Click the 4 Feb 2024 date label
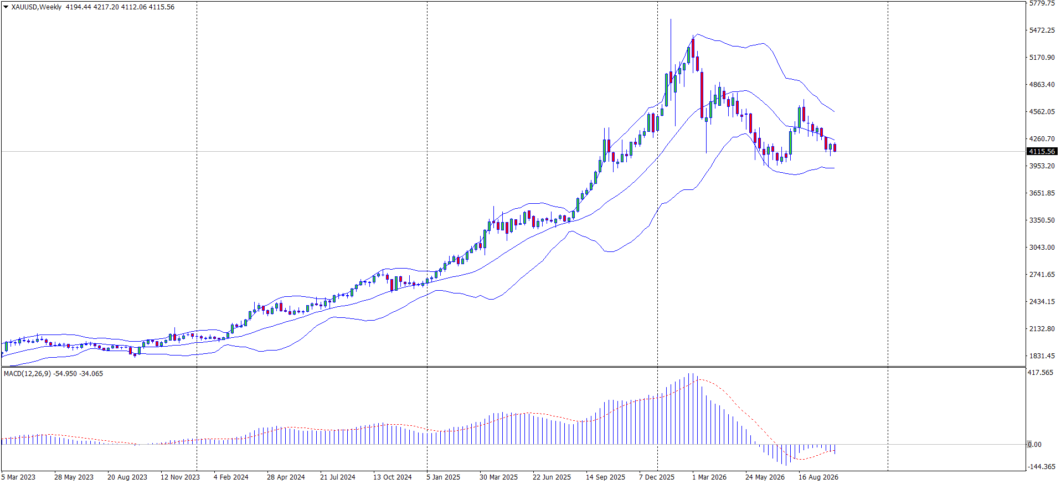 click(x=231, y=477)
